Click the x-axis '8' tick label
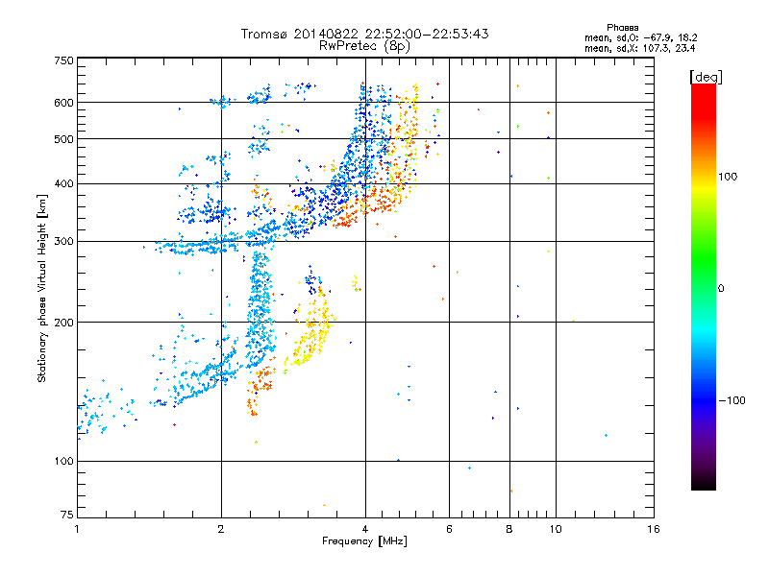This screenshot has height=576, width=769. point(509,529)
